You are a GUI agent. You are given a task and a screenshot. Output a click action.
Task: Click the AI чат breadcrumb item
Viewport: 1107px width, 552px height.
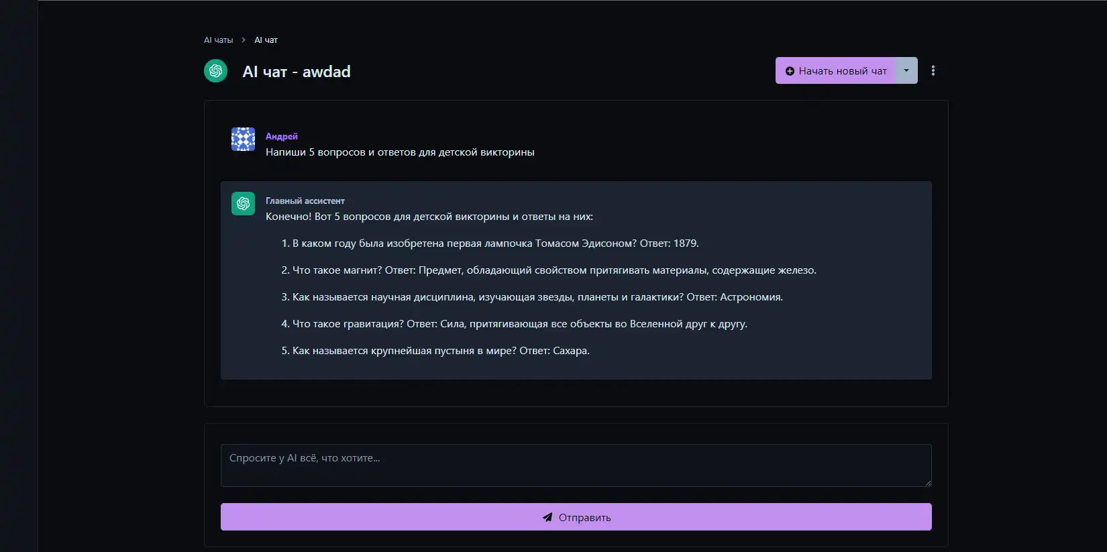click(x=266, y=40)
